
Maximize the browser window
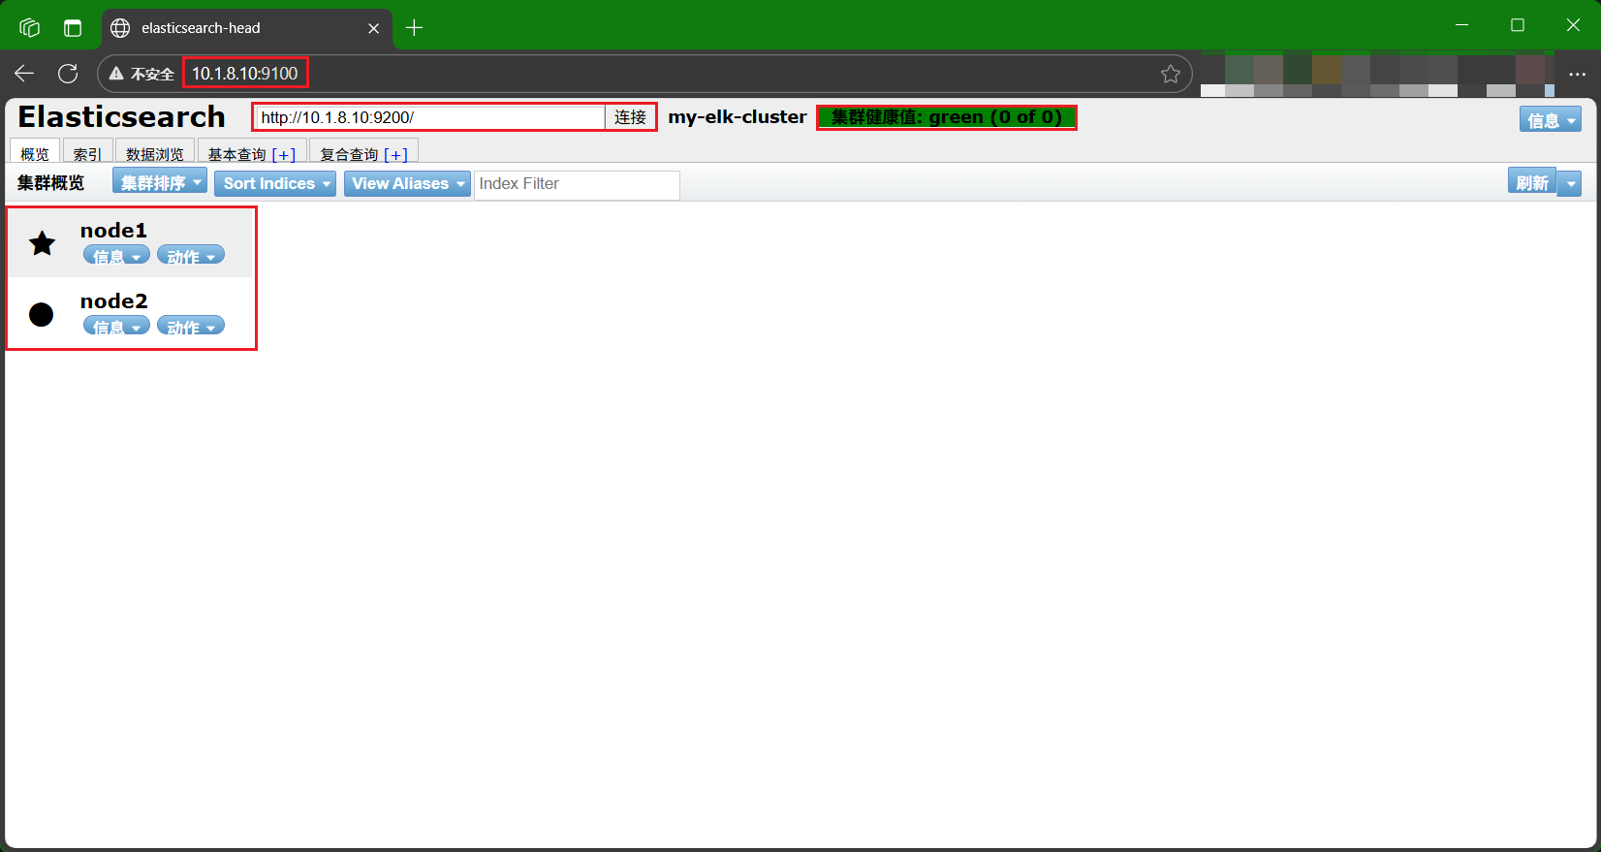[x=1518, y=25]
